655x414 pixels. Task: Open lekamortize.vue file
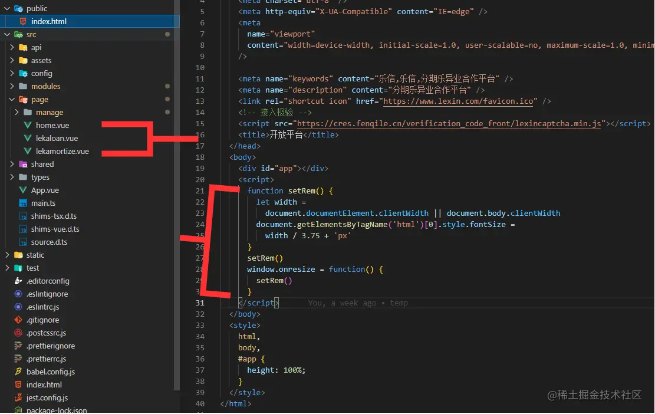(x=62, y=151)
